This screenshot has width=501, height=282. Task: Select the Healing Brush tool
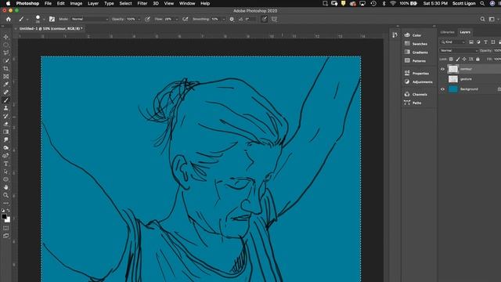pyautogui.click(x=5, y=92)
